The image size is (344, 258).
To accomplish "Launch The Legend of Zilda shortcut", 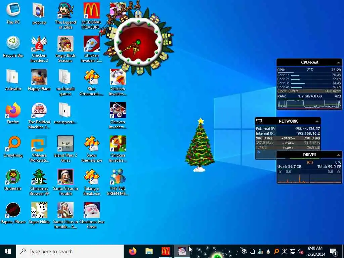I will pyautogui.click(x=66, y=15).
